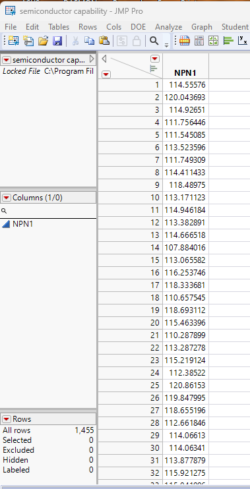Open the Rows panel red triangle menu
This screenshot has height=489, width=250.
point(7,419)
